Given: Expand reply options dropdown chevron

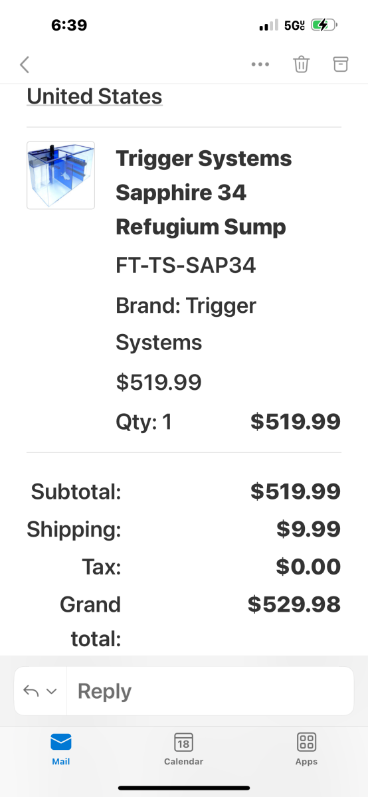Looking at the screenshot, I should pyautogui.click(x=52, y=691).
